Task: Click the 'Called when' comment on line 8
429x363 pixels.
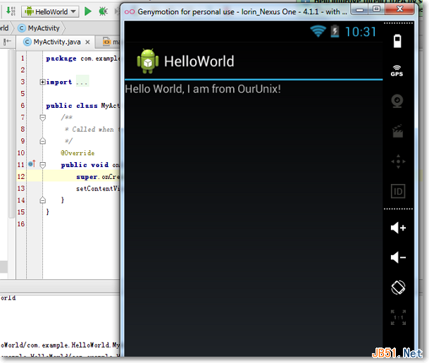Action: 92,129
